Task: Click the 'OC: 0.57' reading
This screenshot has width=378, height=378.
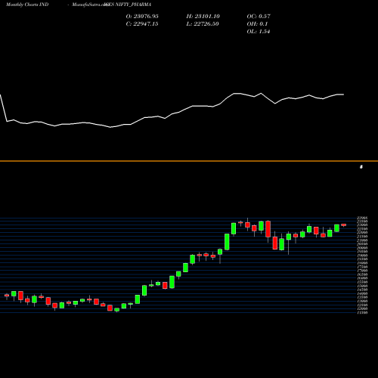Action: pos(259,17)
